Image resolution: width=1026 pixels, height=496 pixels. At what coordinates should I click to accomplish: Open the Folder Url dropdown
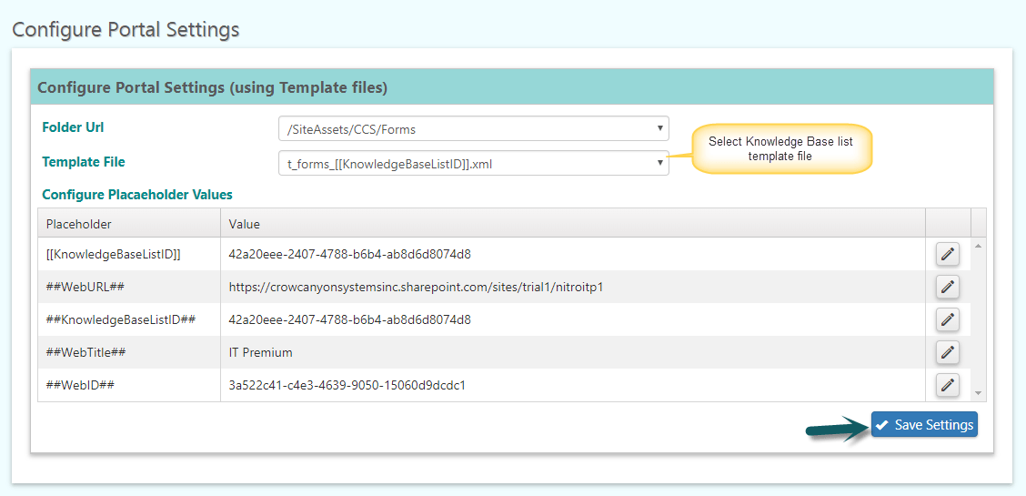[474, 129]
